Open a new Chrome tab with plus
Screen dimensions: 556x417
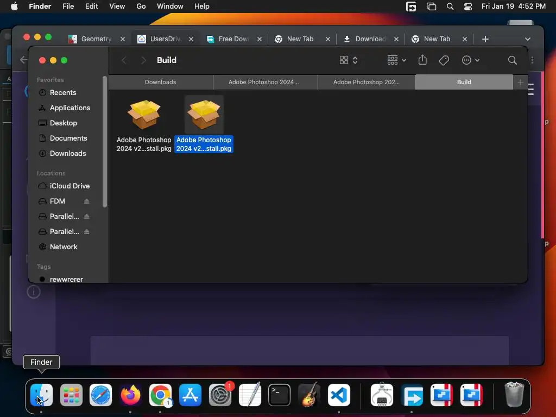485,39
